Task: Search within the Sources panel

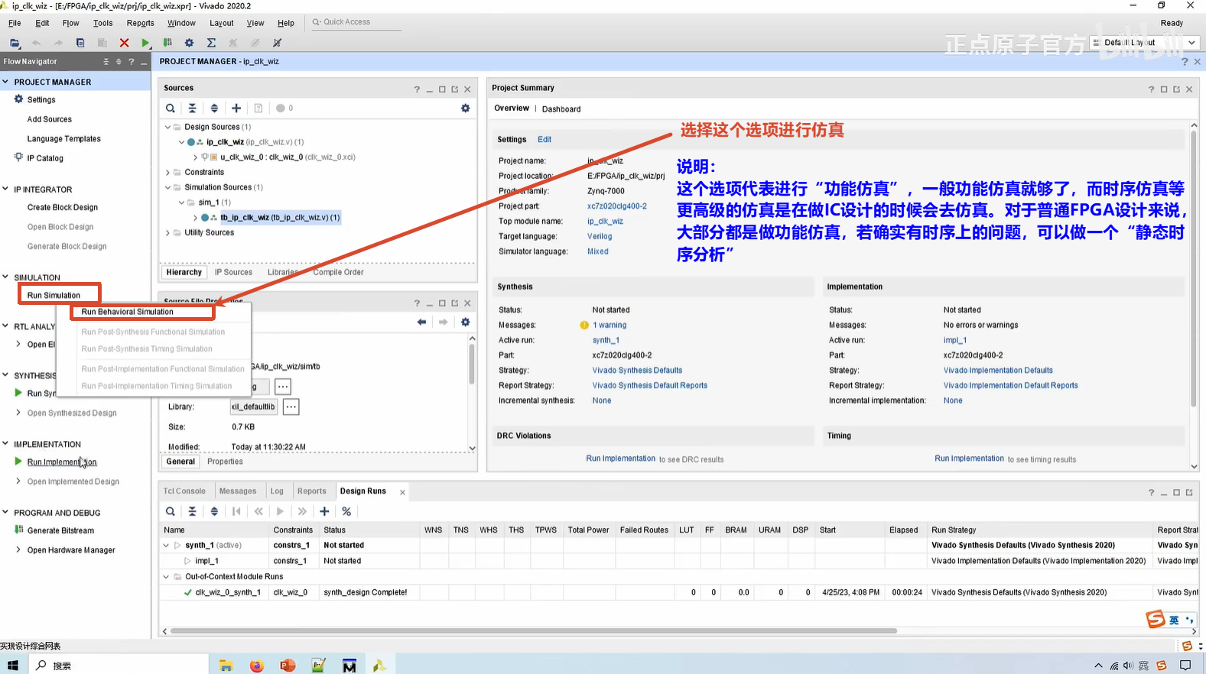Action: click(171, 109)
